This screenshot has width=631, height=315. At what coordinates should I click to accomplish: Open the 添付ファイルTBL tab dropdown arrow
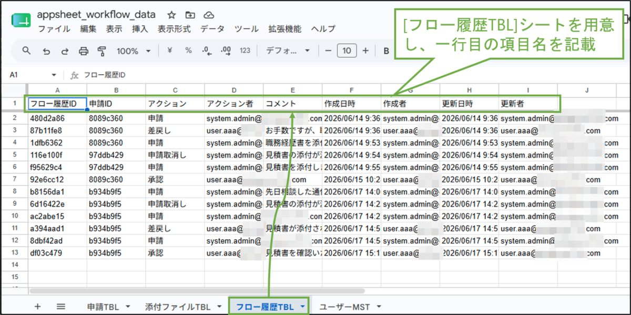click(x=219, y=306)
